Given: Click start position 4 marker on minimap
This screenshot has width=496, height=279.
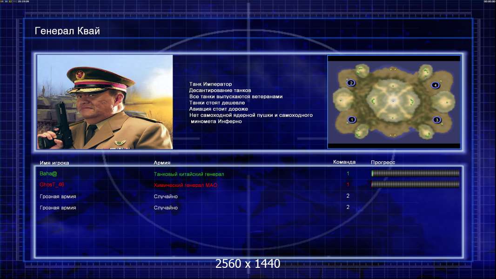Looking at the screenshot, I should click(435, 85).
